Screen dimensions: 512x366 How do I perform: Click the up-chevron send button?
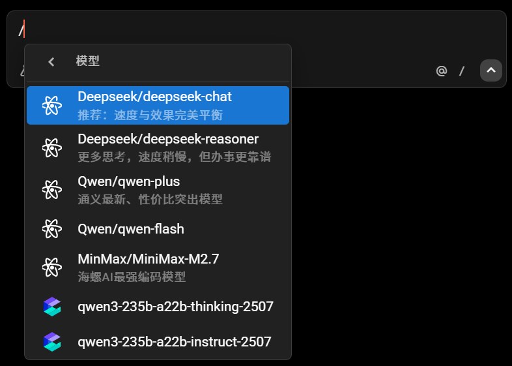491,70
